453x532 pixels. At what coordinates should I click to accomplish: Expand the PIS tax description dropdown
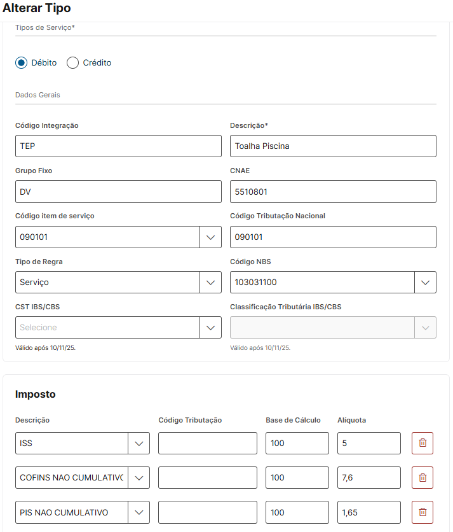139,512
